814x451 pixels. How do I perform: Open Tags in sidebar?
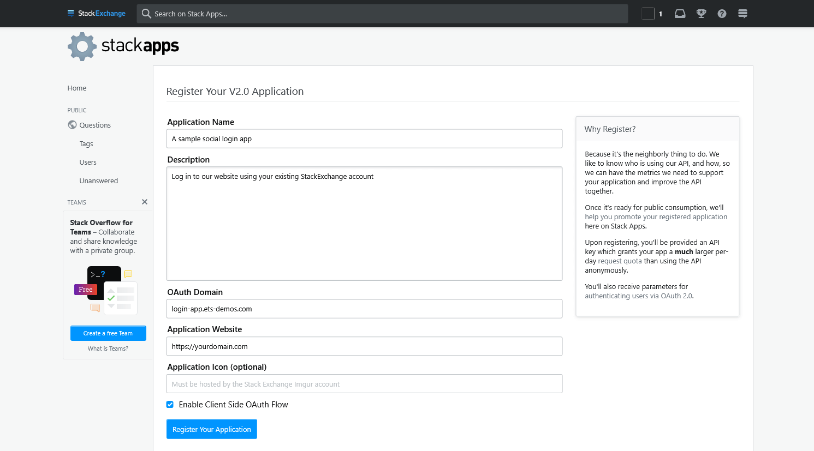click(x=86, y=144)
